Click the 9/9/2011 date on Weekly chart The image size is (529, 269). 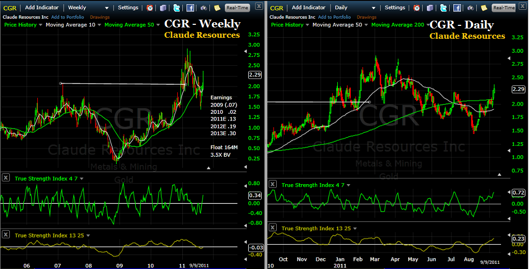tap(199, 265)
